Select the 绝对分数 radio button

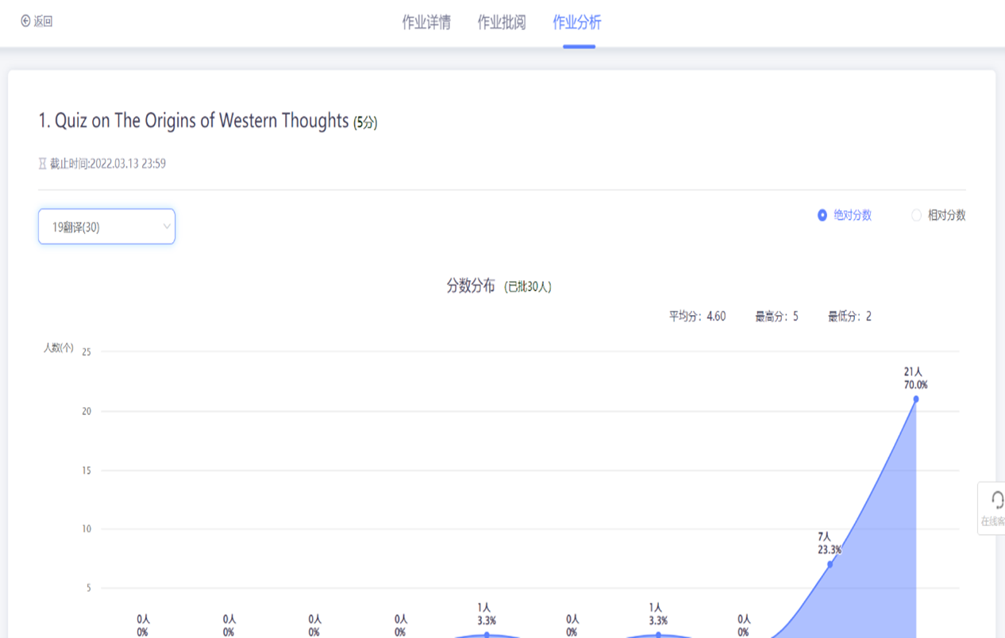tap(822, 216)
